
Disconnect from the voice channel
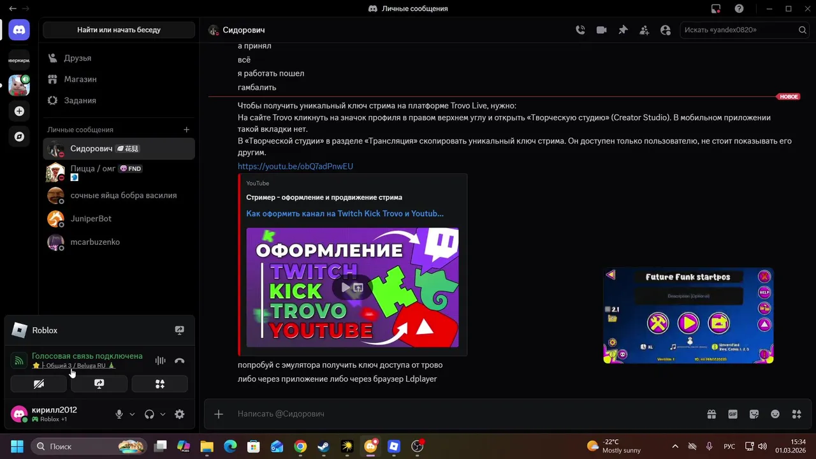pos(180,360)
